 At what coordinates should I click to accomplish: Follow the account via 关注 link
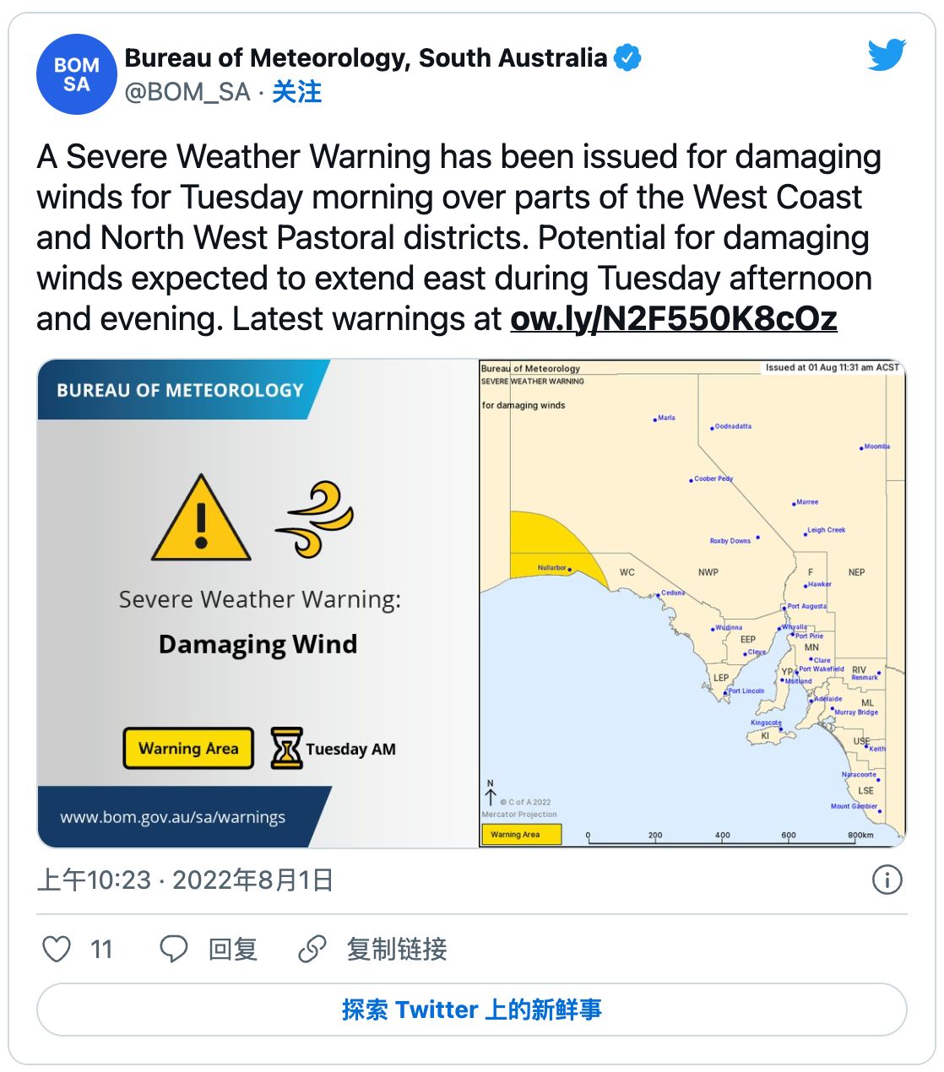(296, 92)
